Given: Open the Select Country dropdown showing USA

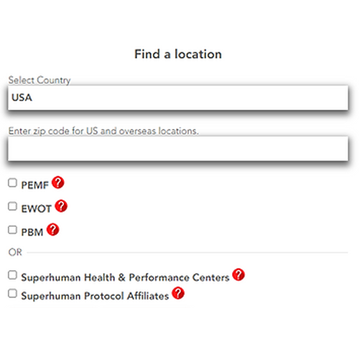Looking at the screenshot, I should 178,98.
